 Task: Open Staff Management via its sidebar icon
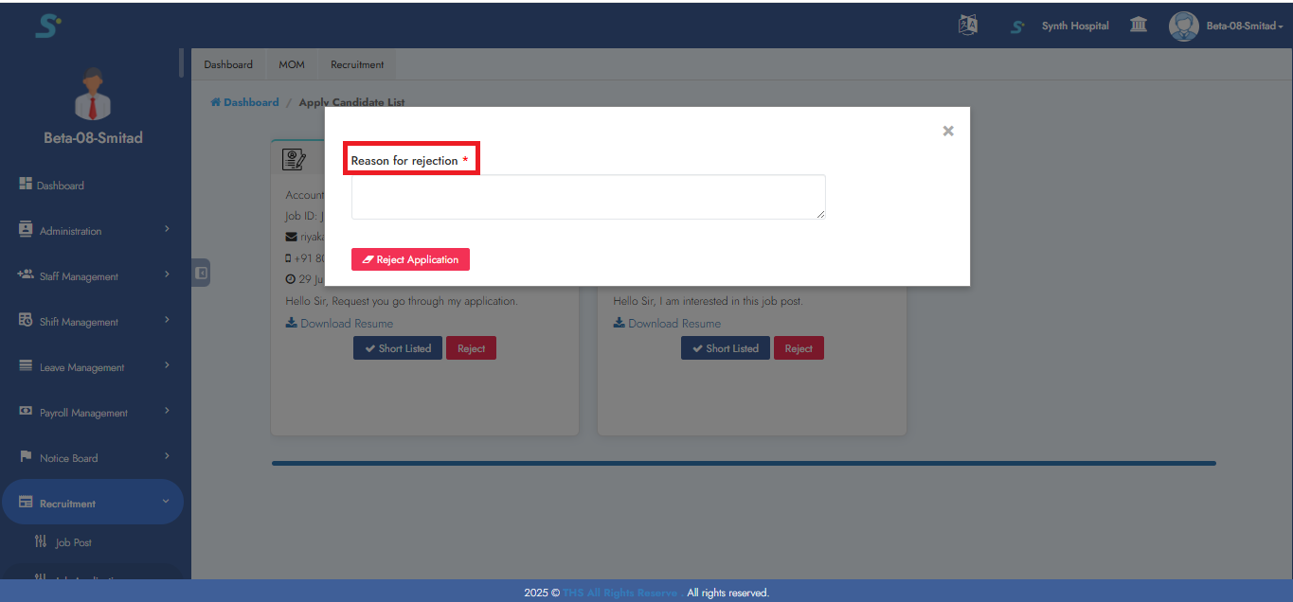pos(26,275)
